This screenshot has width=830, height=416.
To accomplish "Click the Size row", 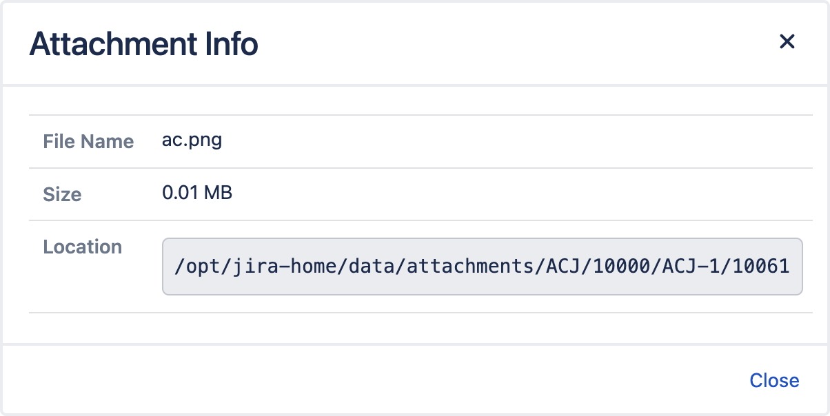I will 414,194.
